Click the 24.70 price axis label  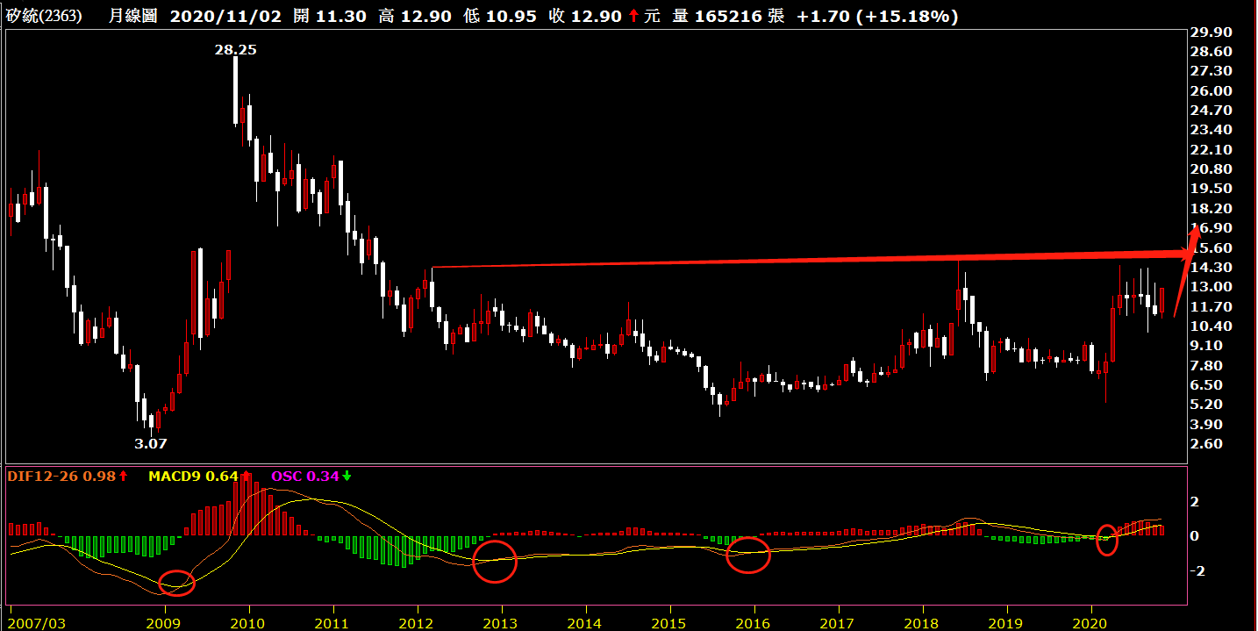(x=1212, y=110)
